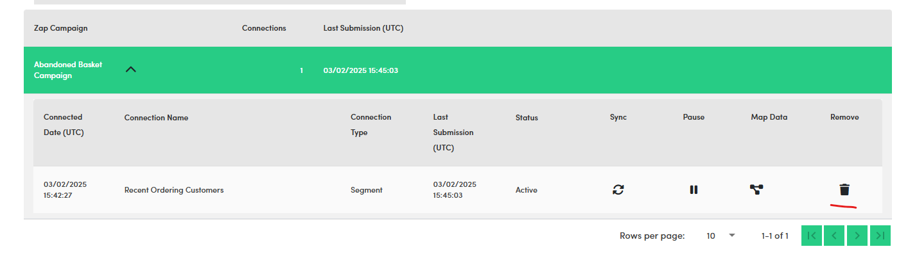This screenshot has height=265, width=908.
Task: Open the Rows per page dropdown
Action: click(720, 236)
